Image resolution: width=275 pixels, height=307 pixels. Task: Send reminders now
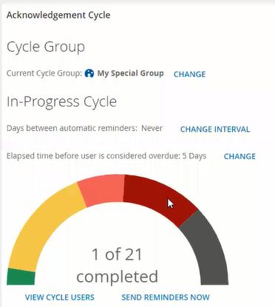tap(166, 297)
